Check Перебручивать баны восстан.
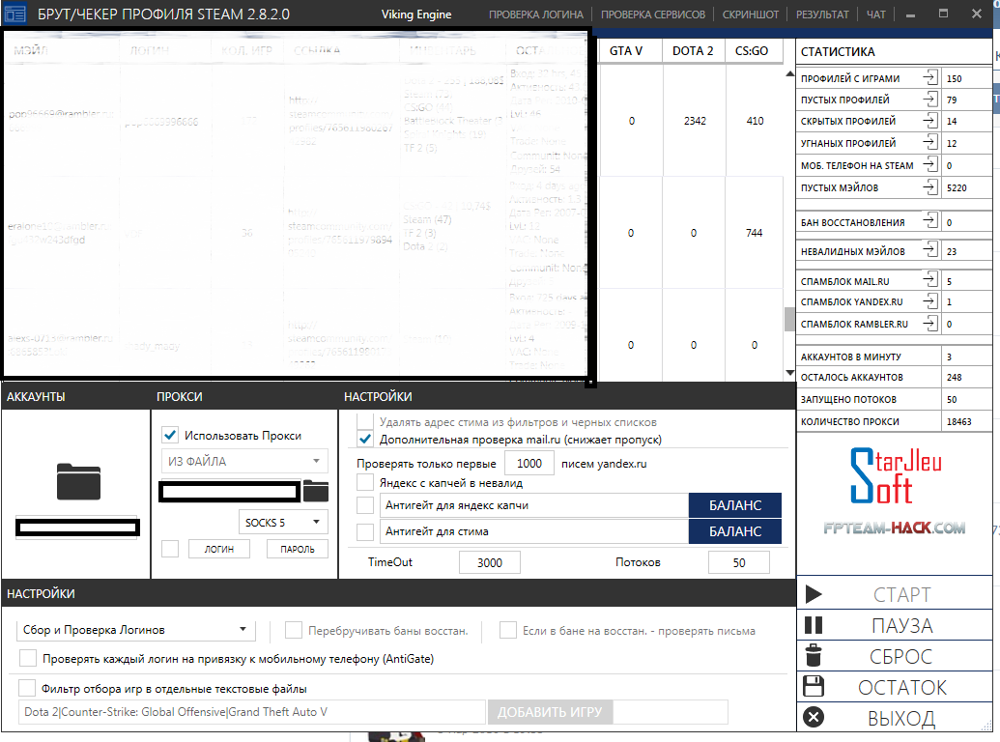Screen dimensions: 1000x742 (294, 630)
